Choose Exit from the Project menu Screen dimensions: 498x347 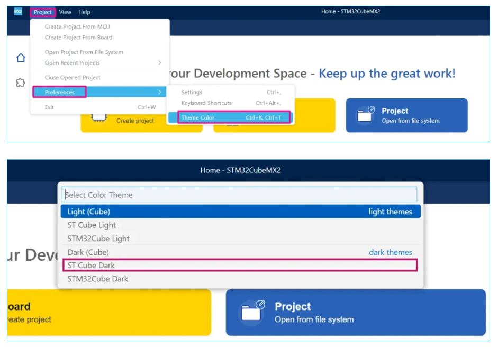pyautogui.click(x=99, y=107)
